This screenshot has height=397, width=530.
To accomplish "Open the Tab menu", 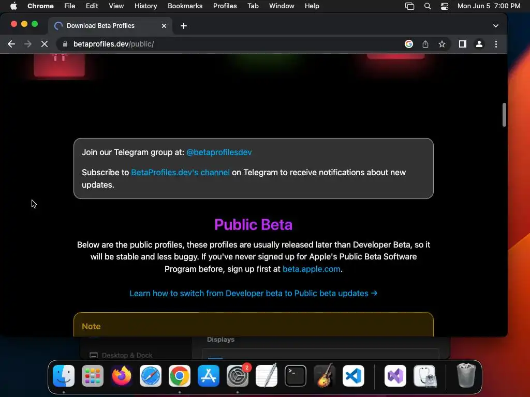I will (253, 6).
